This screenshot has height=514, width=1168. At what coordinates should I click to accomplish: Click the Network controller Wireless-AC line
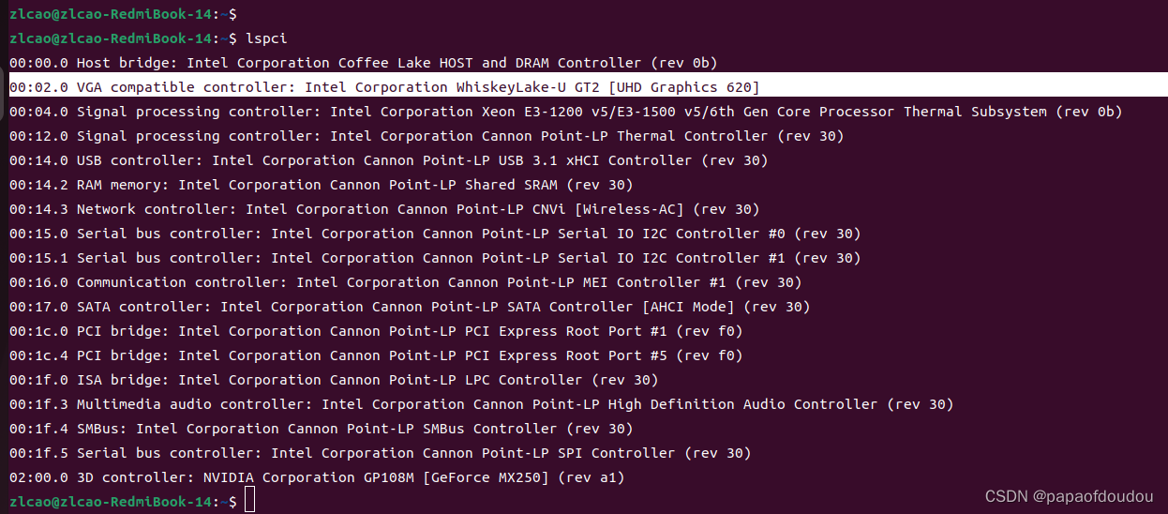384,209
